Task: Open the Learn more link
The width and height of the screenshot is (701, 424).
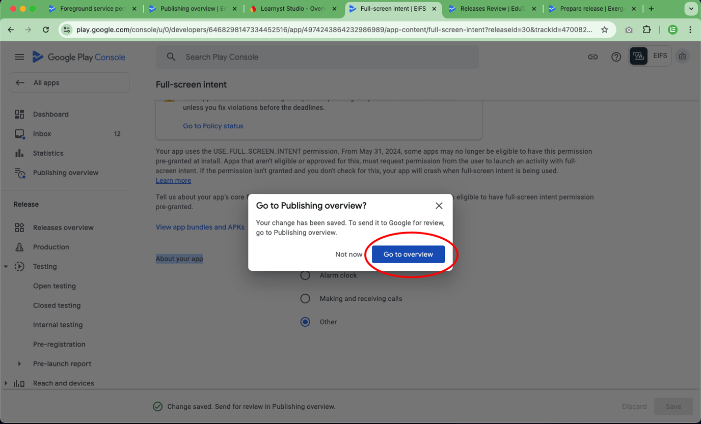Action: pyautogui.click(x=173, y=181)
